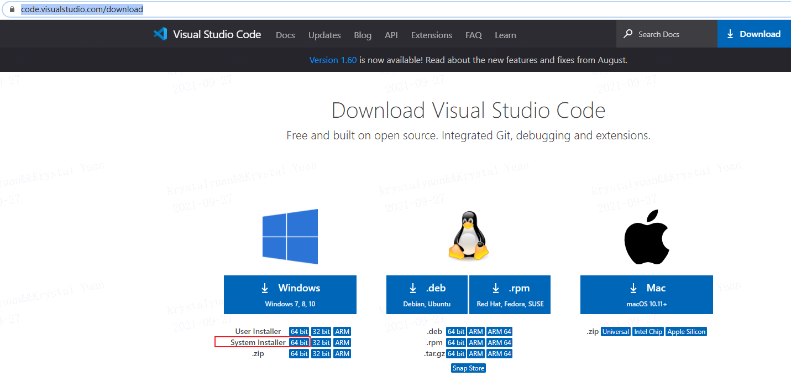Download the Linux .rpm ARM 64
791x376 pixels.
click(499, 343)
